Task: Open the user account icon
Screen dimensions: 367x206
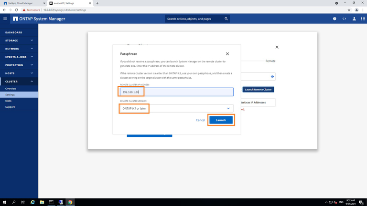Action: (354, 19)
